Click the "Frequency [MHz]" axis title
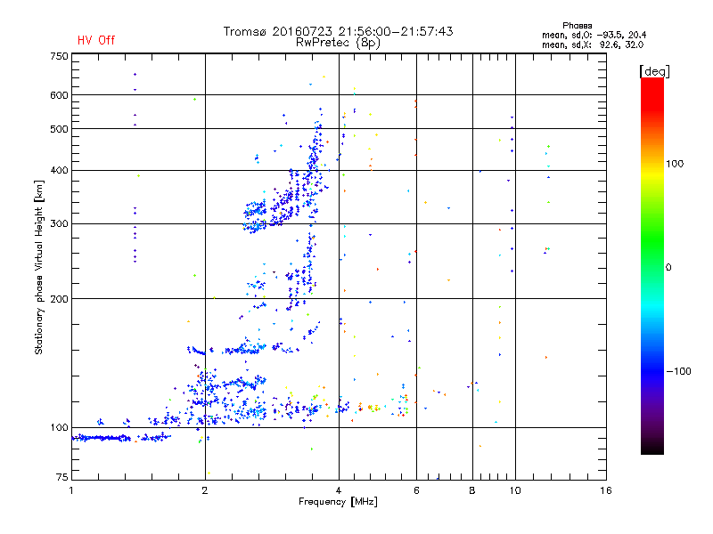The image size is (713, 534). pos(338,502)
